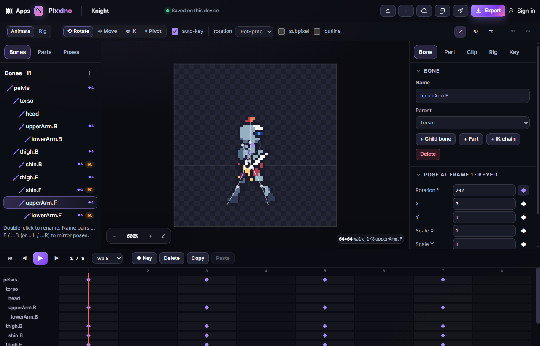This screenshot has height=346, width=540.
Task: Toggle the X keyframe diamond
Action: 524,204
